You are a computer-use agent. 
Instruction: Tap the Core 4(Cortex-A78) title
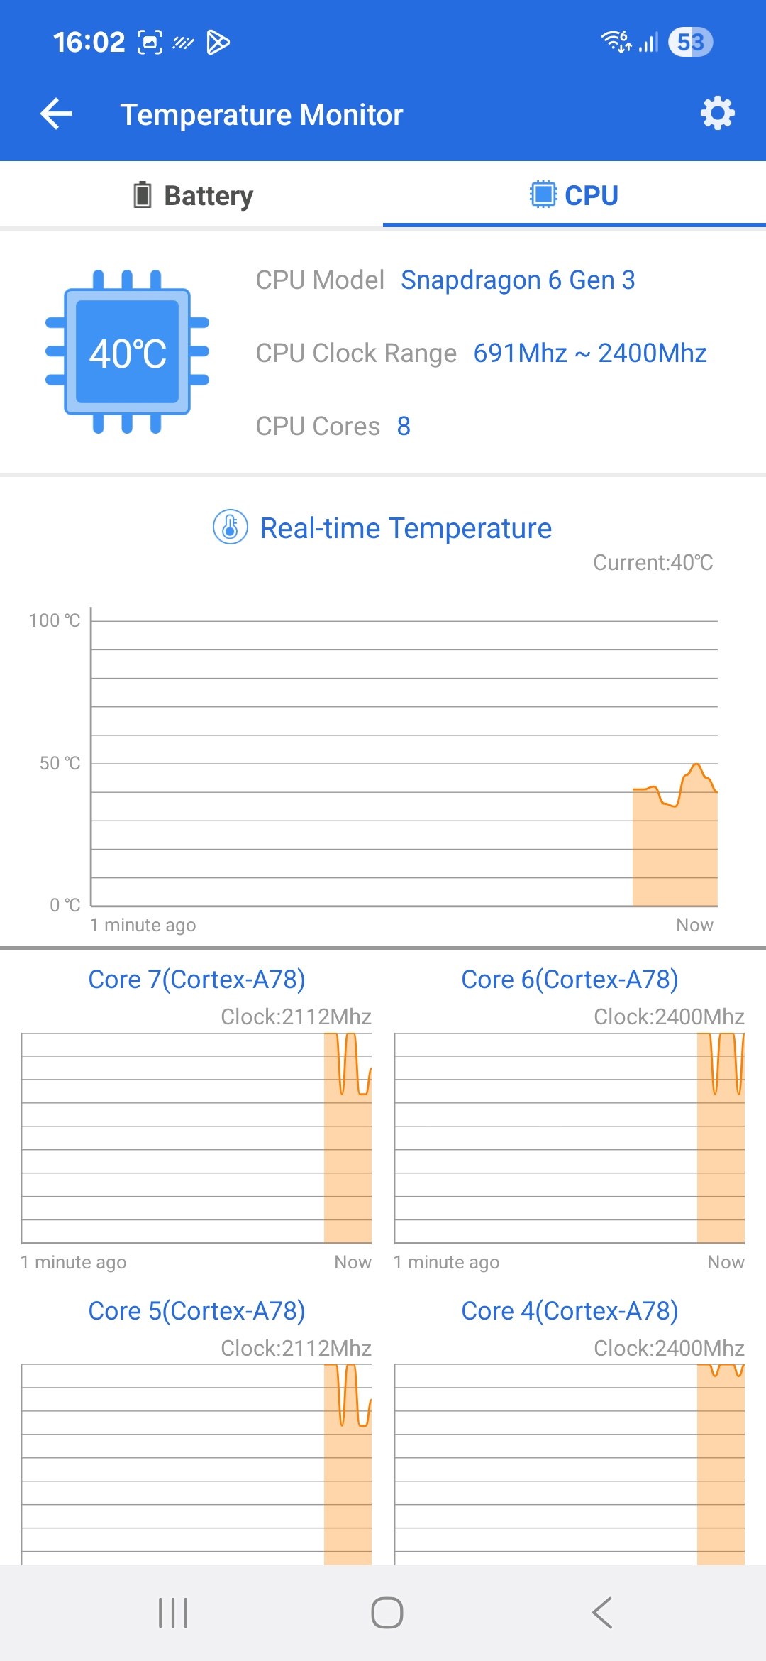coord(570,1311)
